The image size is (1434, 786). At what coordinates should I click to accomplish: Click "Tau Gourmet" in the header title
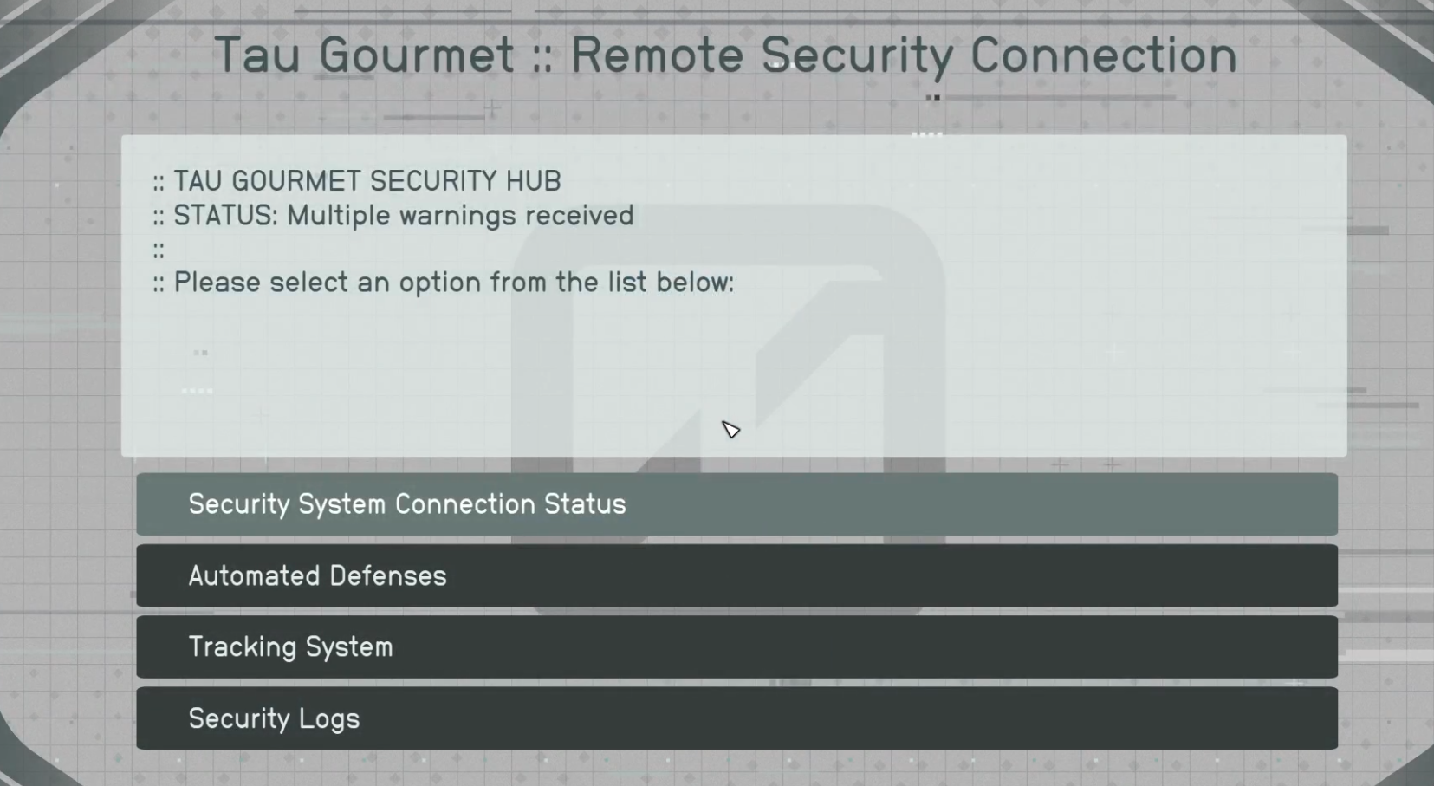click(x=364, y=55)
